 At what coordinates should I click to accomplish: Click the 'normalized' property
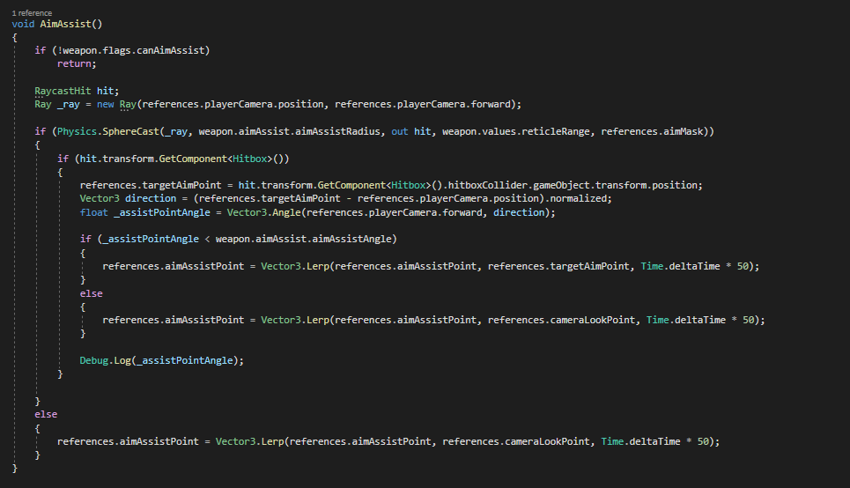tap(579, 198)
